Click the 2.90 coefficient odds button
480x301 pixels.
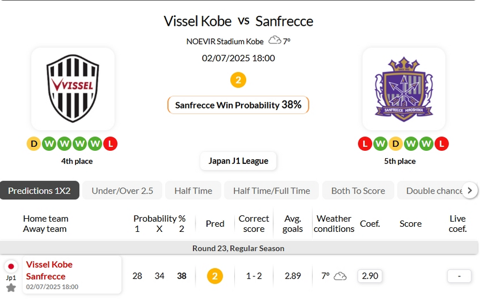(x=370, y=276)
